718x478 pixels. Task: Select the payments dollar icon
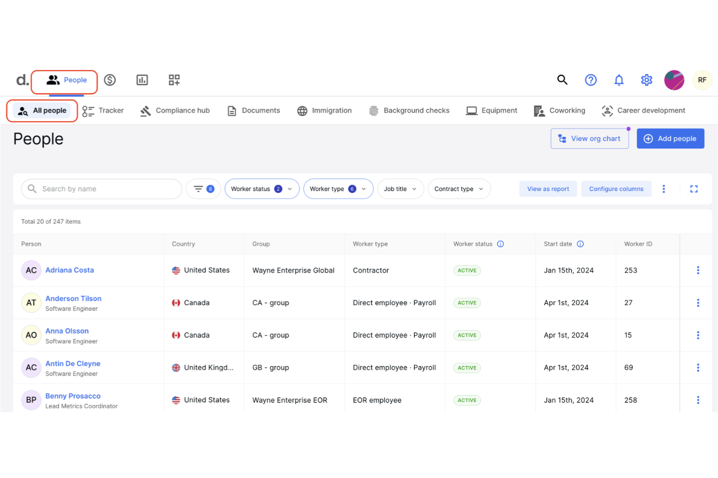click(x=110, y=80)
